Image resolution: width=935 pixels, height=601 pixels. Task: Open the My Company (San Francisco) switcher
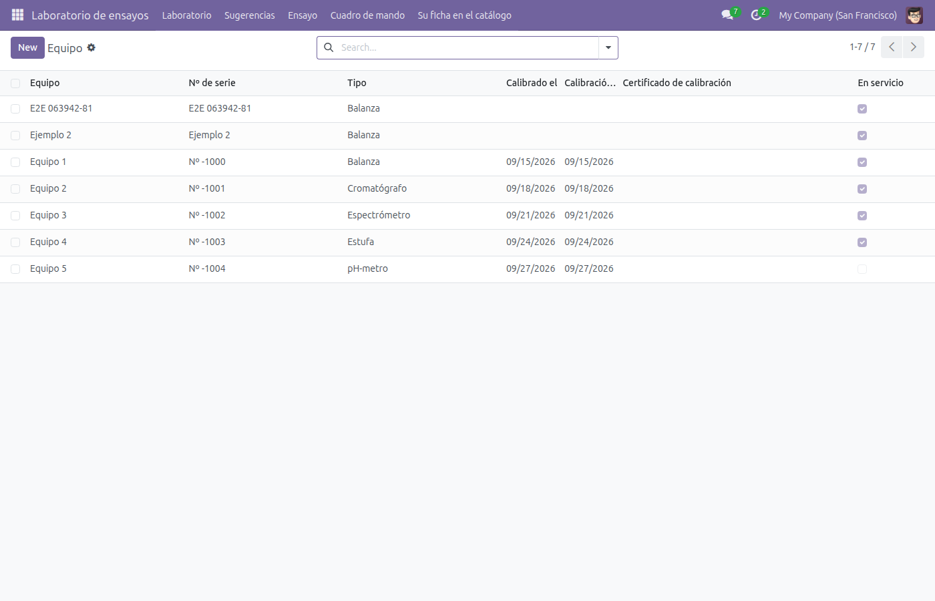click(837, 15)
